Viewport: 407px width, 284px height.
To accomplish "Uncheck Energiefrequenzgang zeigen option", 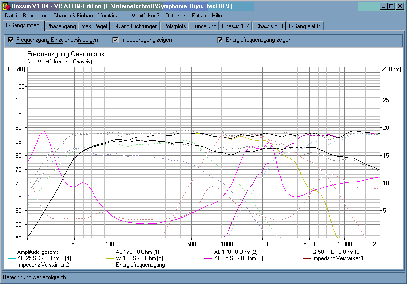I will click(220, 40).
